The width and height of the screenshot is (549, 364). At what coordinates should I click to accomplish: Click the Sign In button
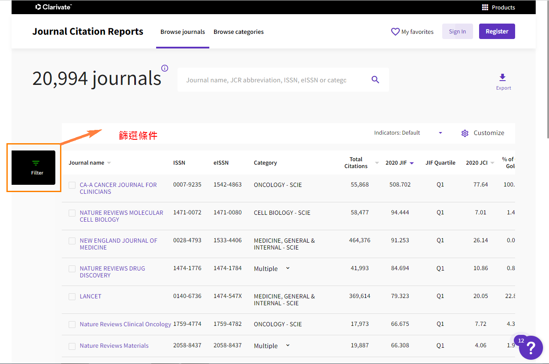[x=457, y=31]
